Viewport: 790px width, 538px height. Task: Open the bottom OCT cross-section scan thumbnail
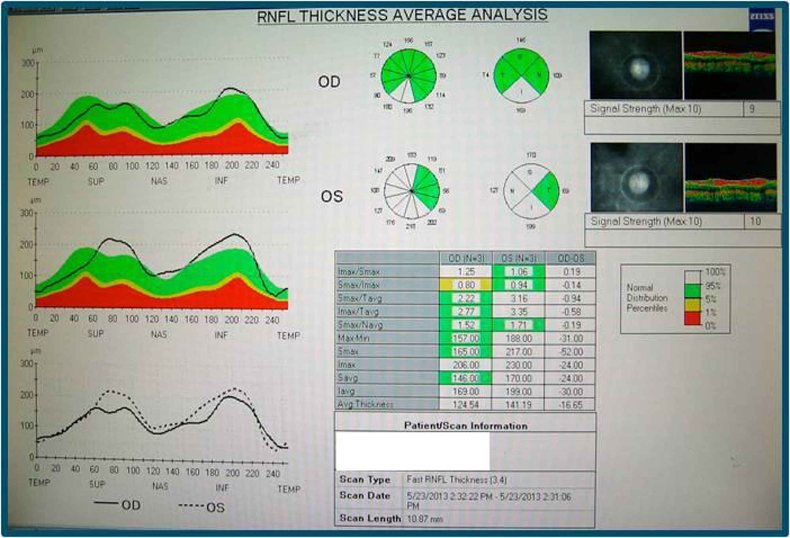coord(731,178)
